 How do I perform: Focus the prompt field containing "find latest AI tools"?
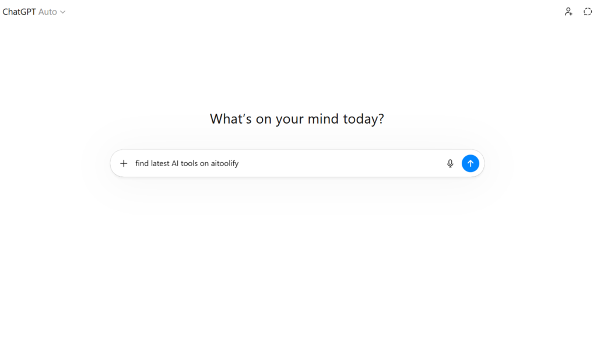(x=187, y=163)
